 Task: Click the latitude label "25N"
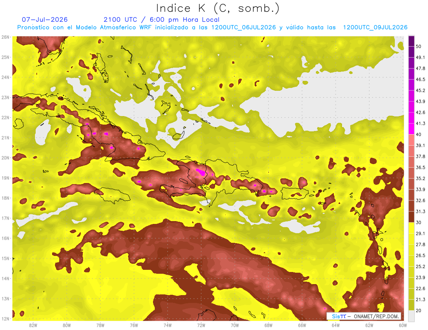(5, 57)
